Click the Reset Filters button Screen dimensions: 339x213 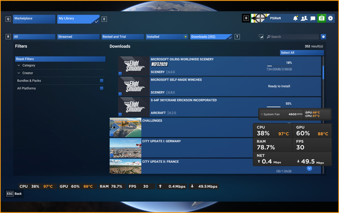(x=60, y=59)
